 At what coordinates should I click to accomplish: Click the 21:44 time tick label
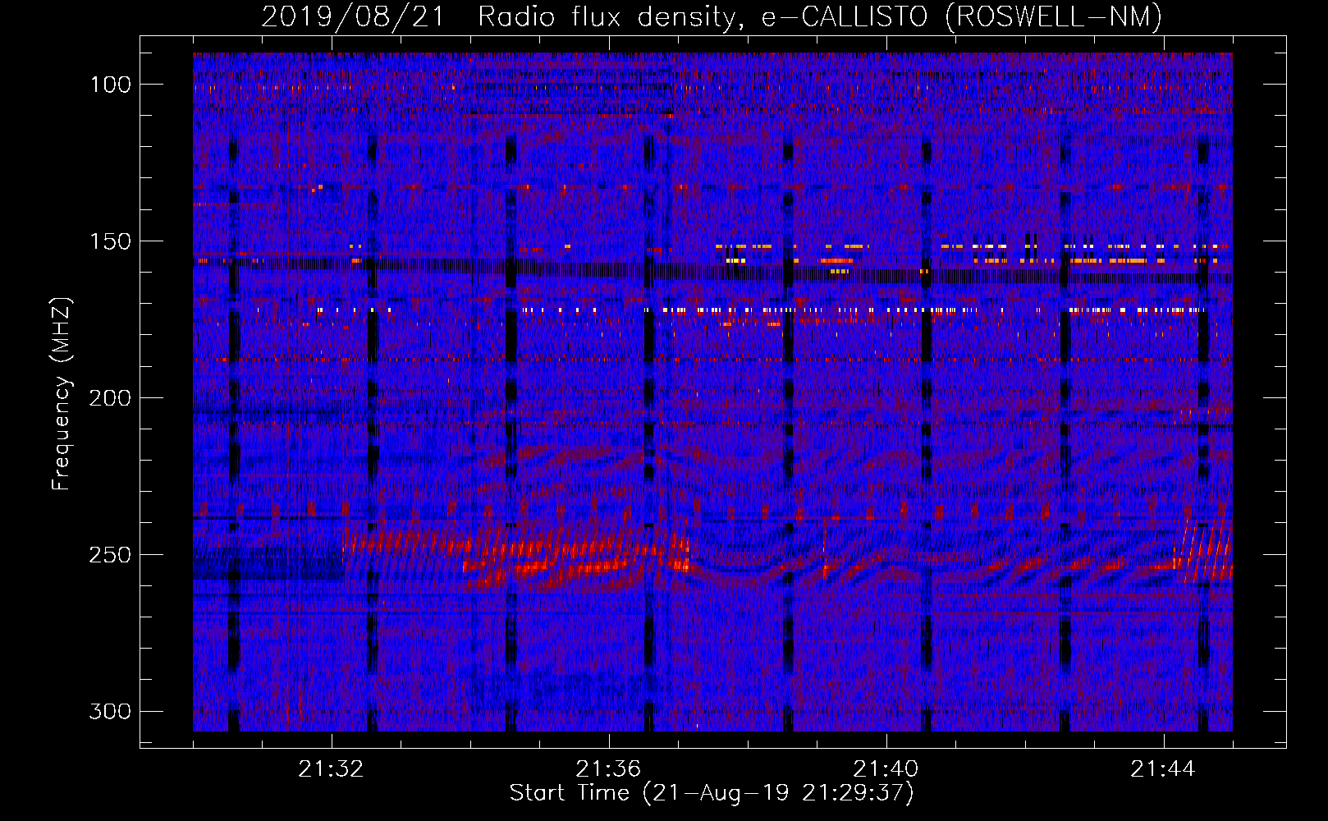coord(1163,769)
